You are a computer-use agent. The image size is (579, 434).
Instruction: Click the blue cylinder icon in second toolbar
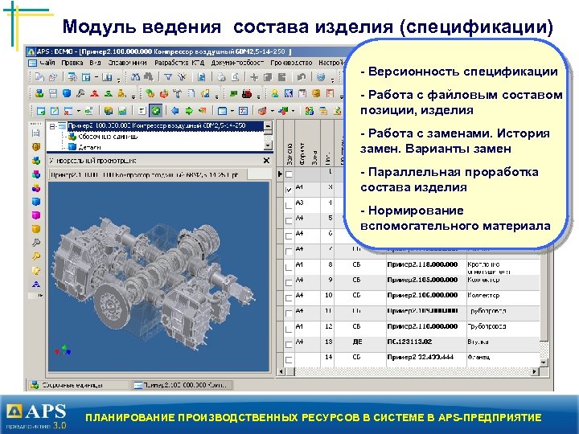67,93
